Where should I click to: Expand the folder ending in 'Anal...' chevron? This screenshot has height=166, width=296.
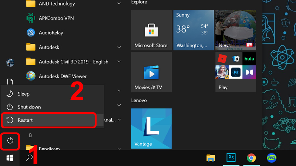[x=119, y=120]
